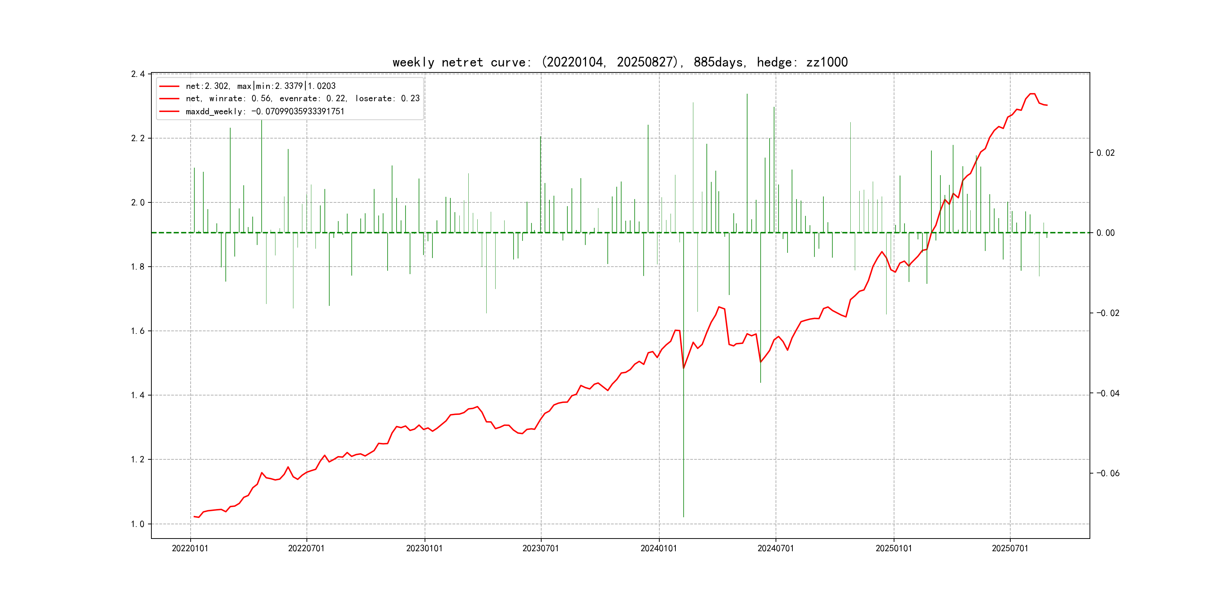This screenshot has width=1211, height=605.
Task: Click the legend entry showing net:2.302
Action: coord(261,86)
